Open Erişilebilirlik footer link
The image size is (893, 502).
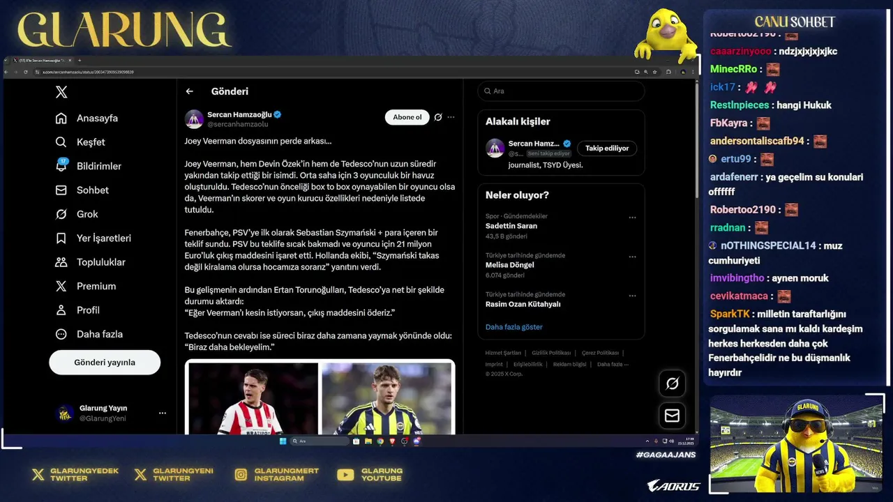coord(528,364)
